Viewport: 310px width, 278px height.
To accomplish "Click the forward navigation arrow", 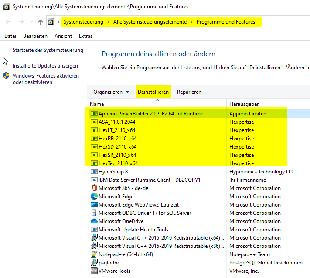I will [21, 22].
